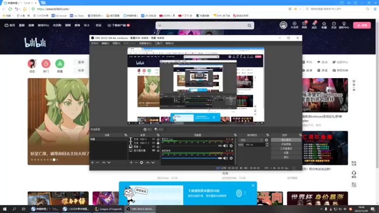Click the 开始录制 button in OBS

(x=286, y=144)
